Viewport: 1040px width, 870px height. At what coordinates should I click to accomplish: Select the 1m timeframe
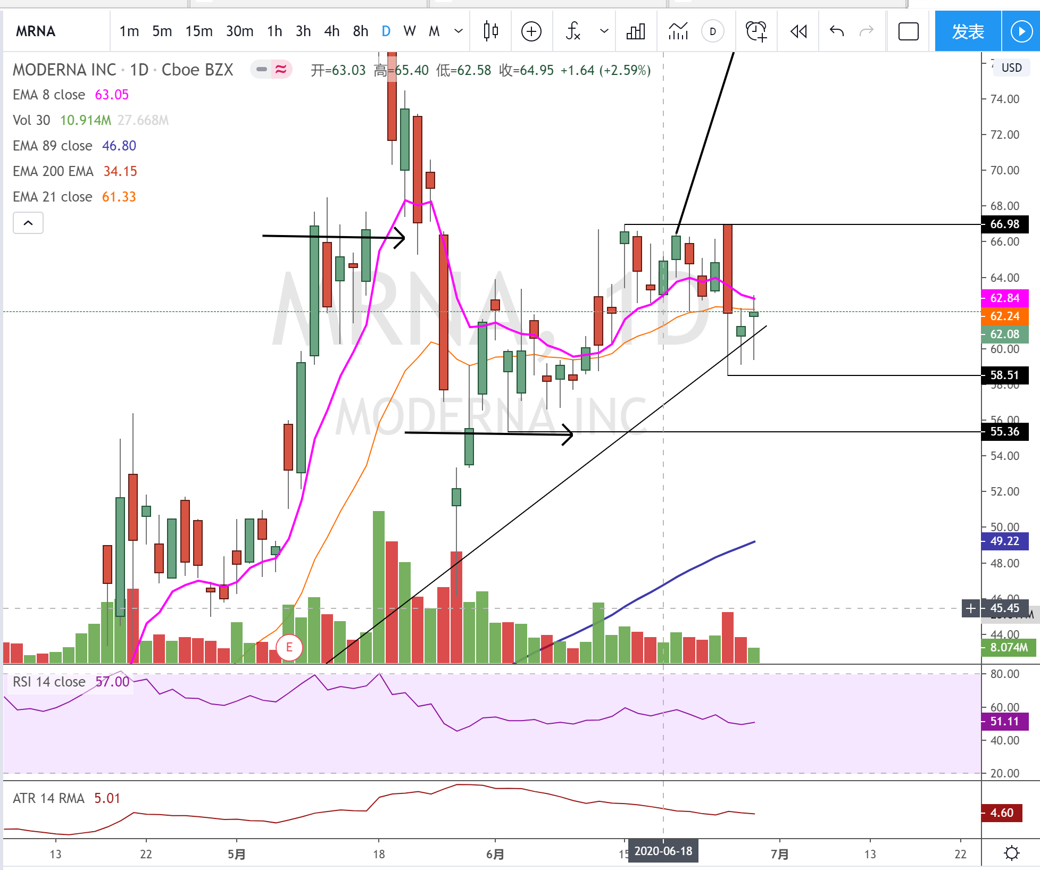pyautogui.click(x=129, y=31)
